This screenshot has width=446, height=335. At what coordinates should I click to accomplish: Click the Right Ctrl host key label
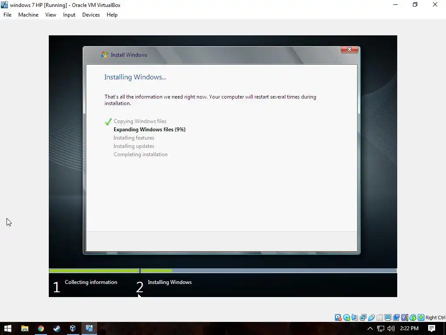tap(435, 318)
